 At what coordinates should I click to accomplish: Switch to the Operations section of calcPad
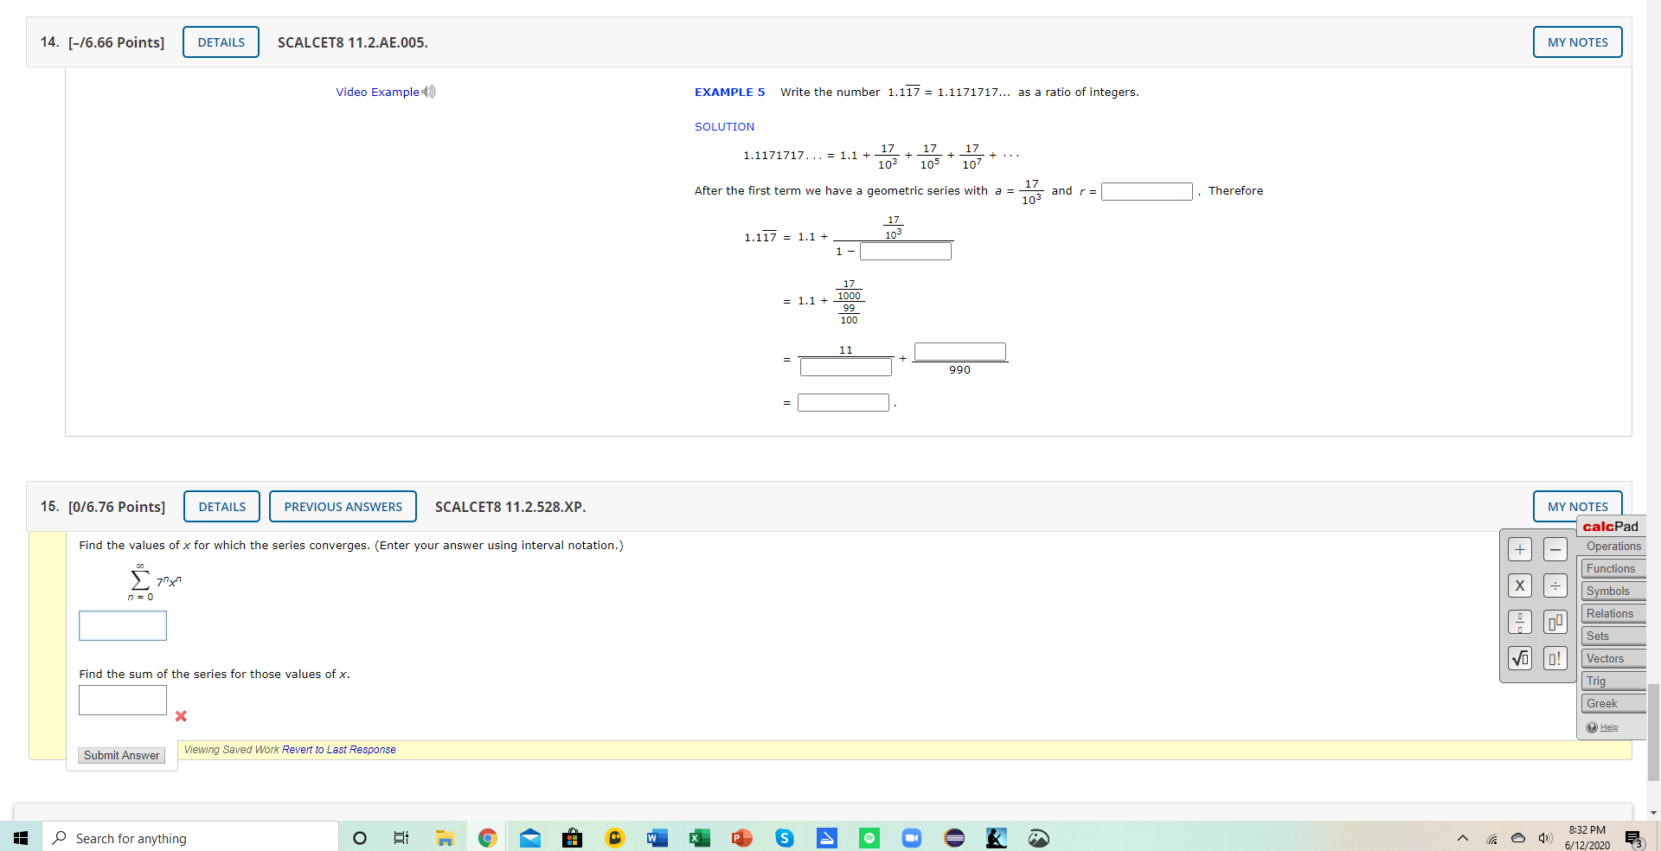pos(1613,546)
